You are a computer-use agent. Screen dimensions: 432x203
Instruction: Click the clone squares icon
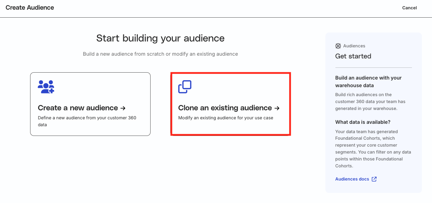(x=185, y=87)
